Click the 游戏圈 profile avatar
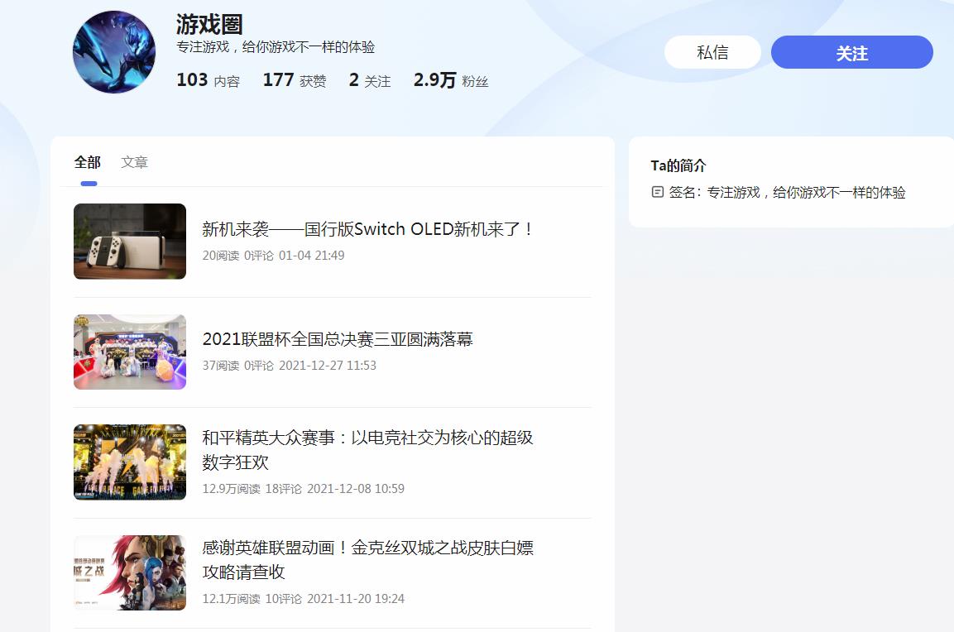Viewport: 954px width, 632px height. [114, 52]
